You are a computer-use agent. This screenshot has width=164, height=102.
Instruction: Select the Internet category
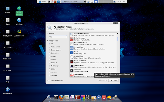tap(53, 63)
